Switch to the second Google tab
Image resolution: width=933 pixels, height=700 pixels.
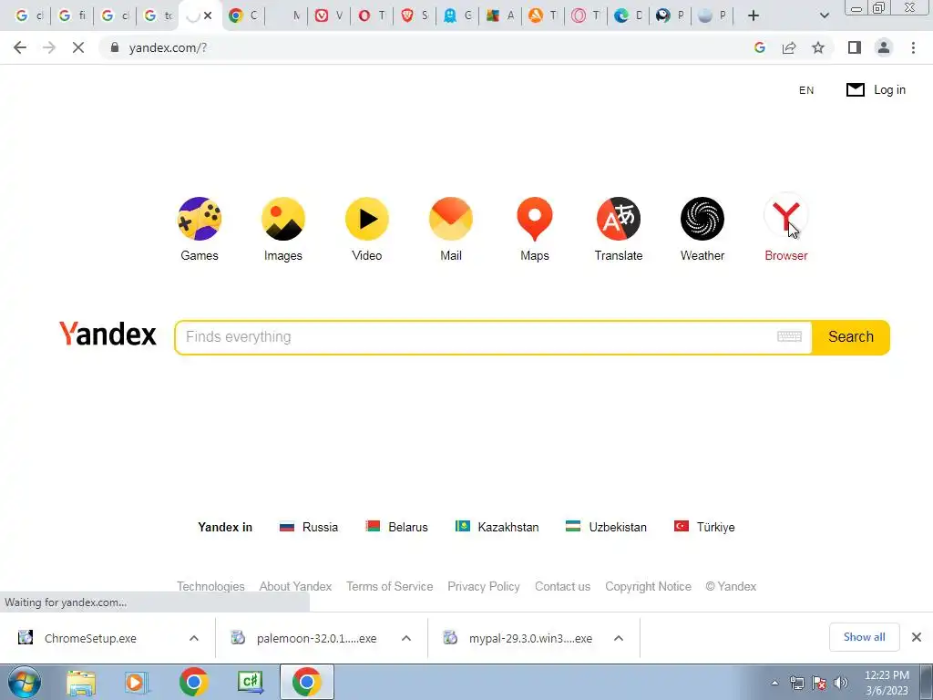[72, 15]
